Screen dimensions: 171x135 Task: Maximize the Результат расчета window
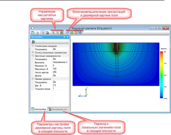pyautogui.click(x=159, y=28)
